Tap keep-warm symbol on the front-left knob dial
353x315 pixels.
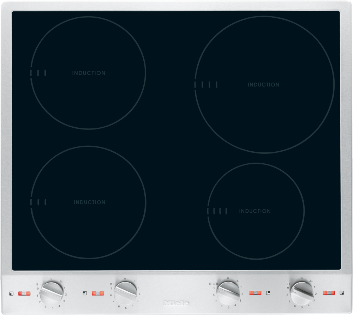pos(61,281)
